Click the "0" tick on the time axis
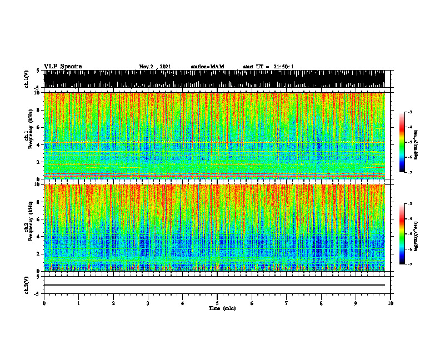 coord(44,303)
